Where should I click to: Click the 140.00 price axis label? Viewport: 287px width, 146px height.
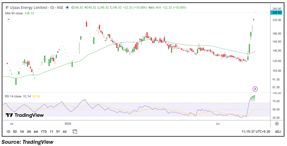tap(277, 51)
